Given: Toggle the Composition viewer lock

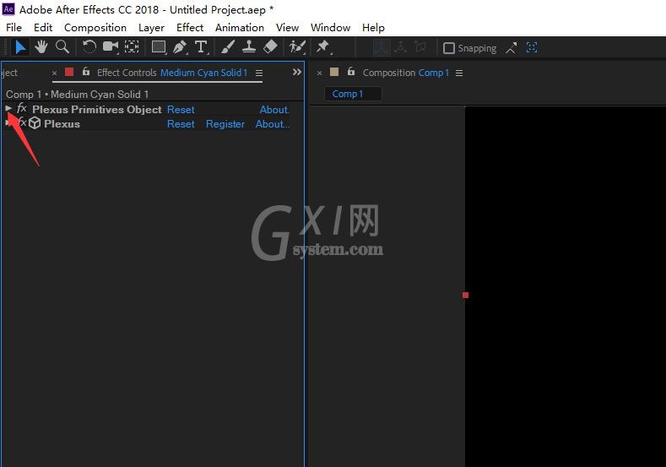Looking at the screenshot, I should click(351, 72).
